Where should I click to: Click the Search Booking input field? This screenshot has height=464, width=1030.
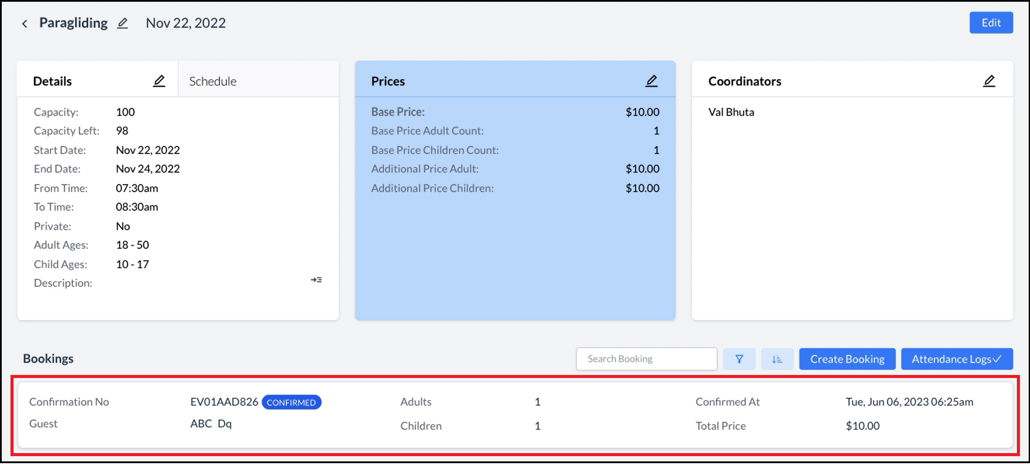(646, 359)
